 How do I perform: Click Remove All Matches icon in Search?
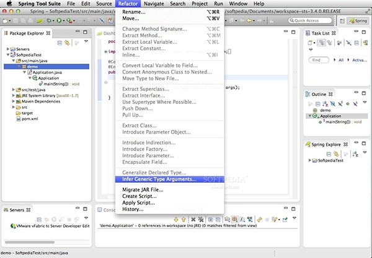(x=201, y=220)
